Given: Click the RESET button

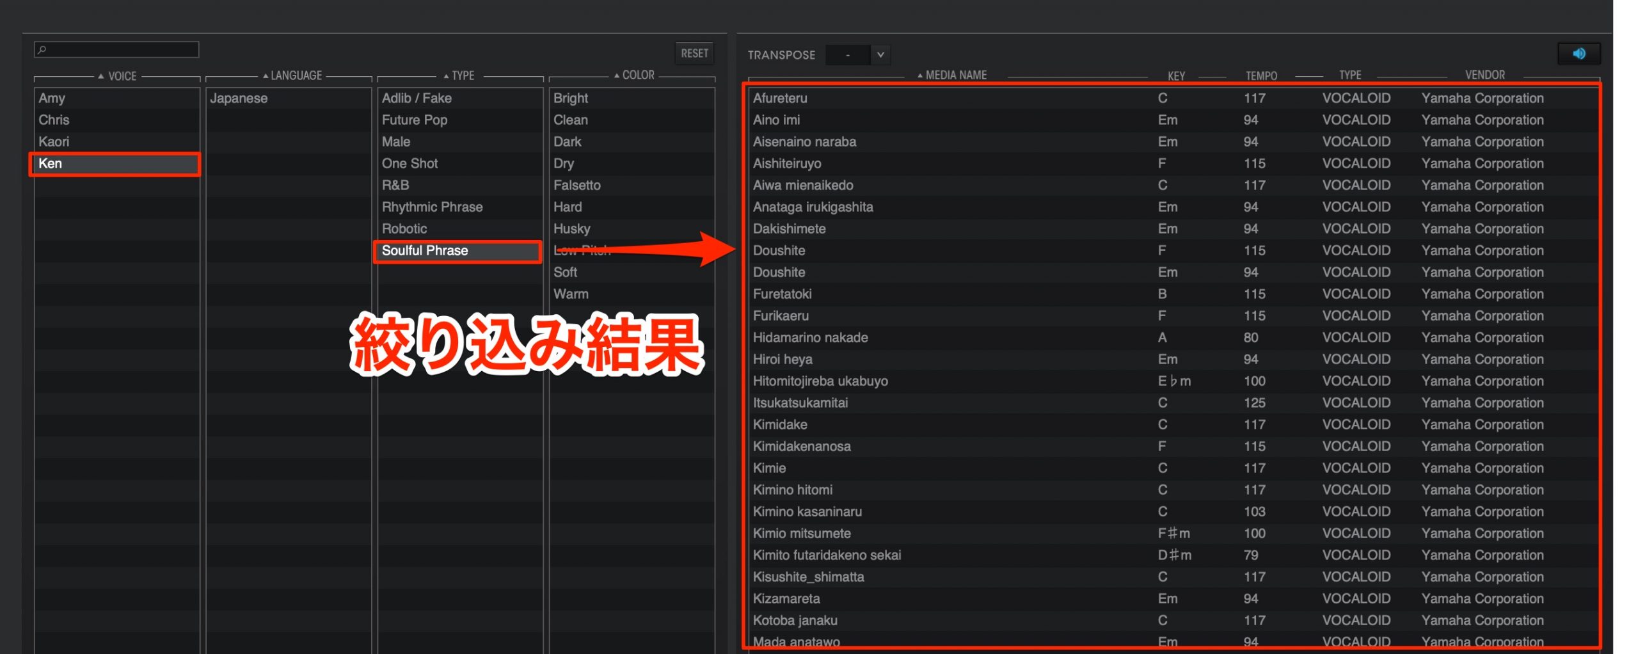Looking at the screenshot, I should [694, 53].
